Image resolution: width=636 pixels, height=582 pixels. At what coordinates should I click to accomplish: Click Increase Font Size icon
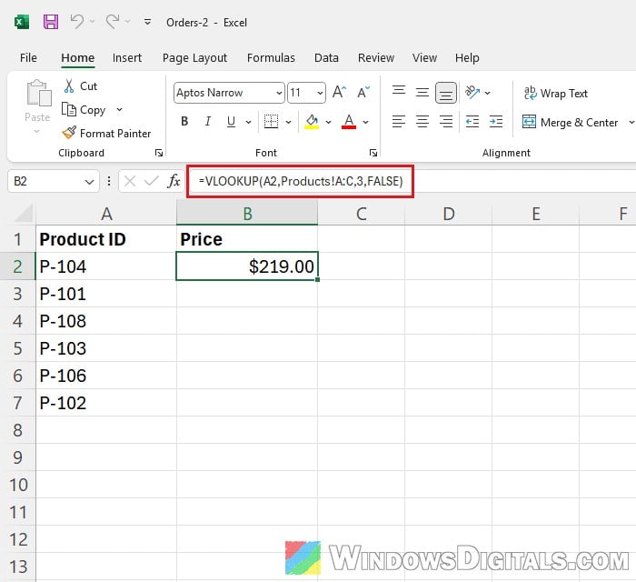click(339, 93)
